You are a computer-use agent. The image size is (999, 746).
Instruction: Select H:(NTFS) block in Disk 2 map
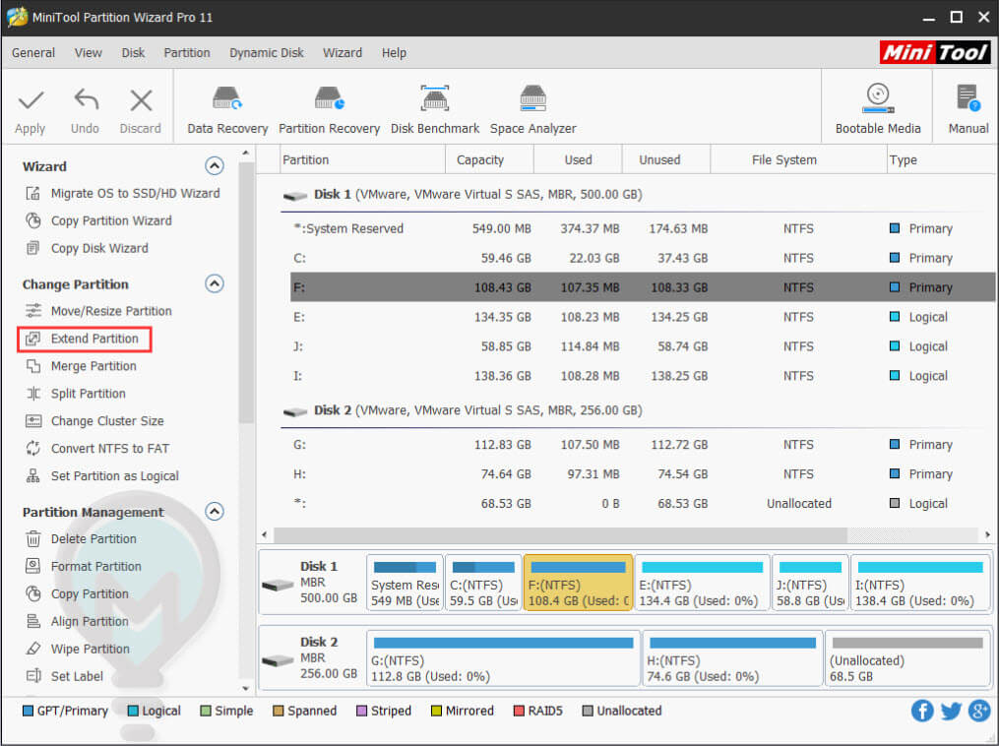point(732,658)
